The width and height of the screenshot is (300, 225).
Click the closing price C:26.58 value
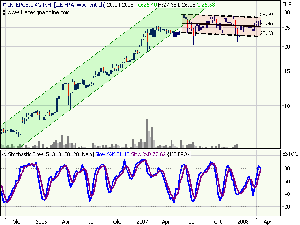point(206,5)
